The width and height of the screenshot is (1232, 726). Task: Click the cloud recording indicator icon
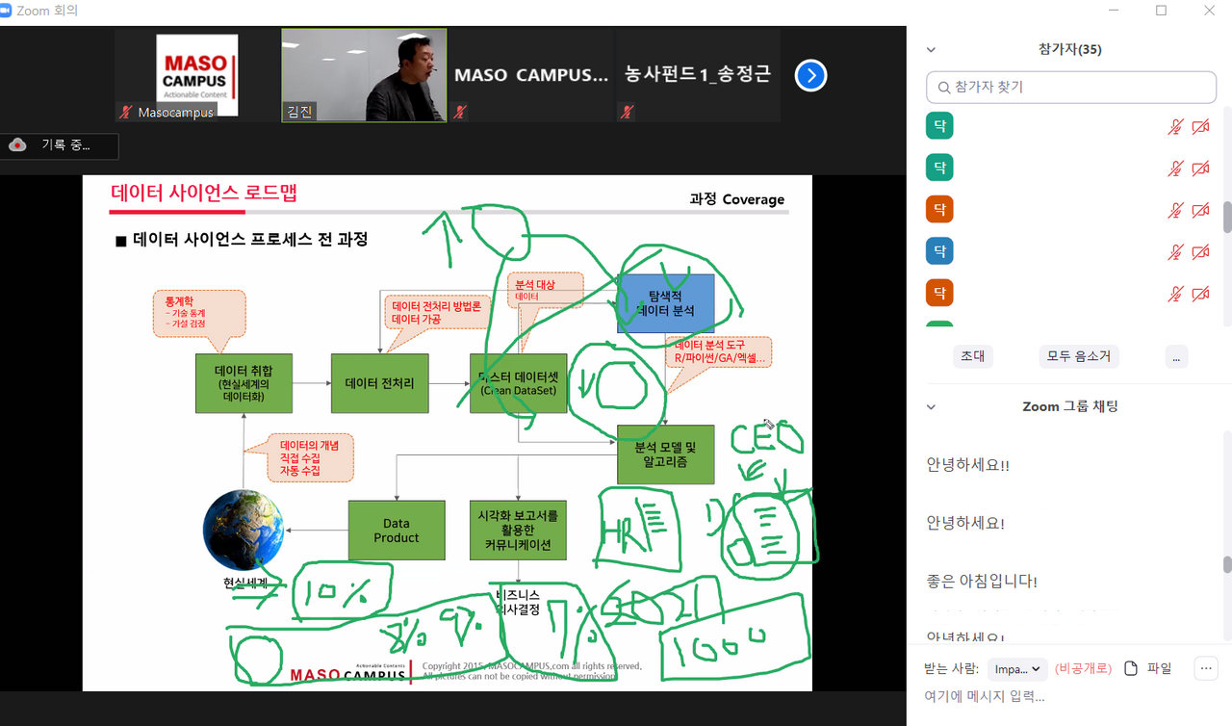pyautogui.click(x=17, y=145)
